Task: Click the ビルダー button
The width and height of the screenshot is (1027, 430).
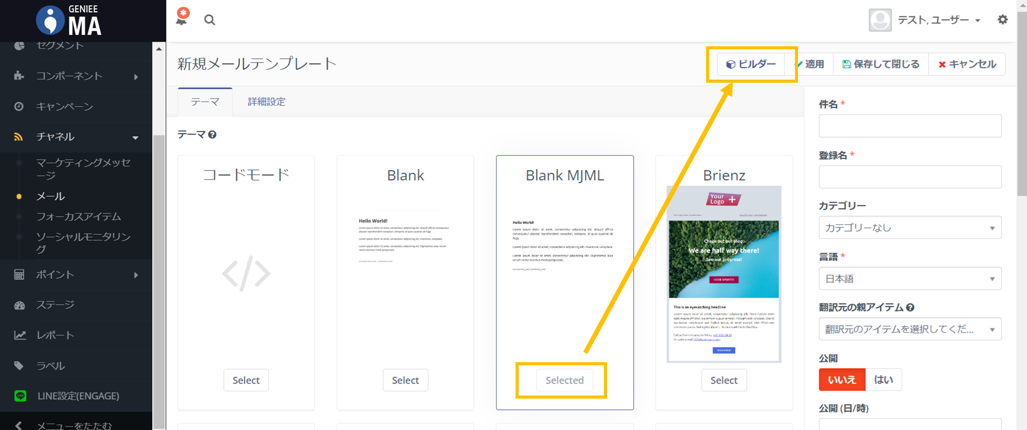Action: pyautogui.click(x=751, y=64)
